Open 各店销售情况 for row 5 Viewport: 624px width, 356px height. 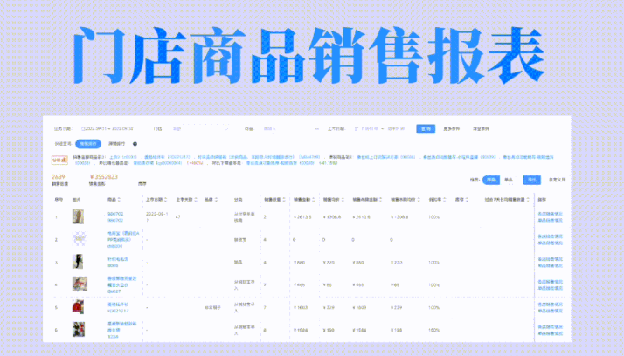pyautogui.click(x=551, y=305)
